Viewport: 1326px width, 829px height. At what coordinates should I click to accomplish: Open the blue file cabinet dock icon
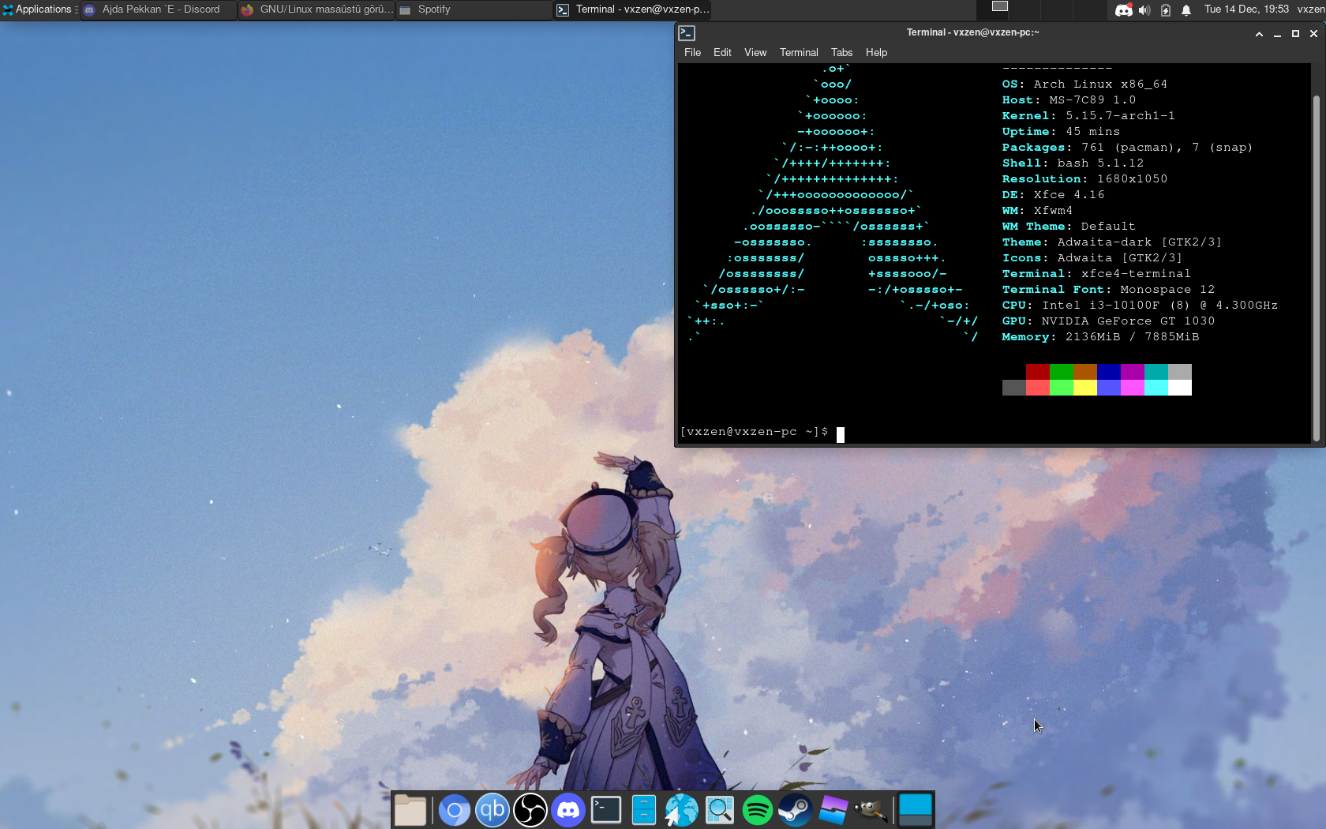[644, 810]
